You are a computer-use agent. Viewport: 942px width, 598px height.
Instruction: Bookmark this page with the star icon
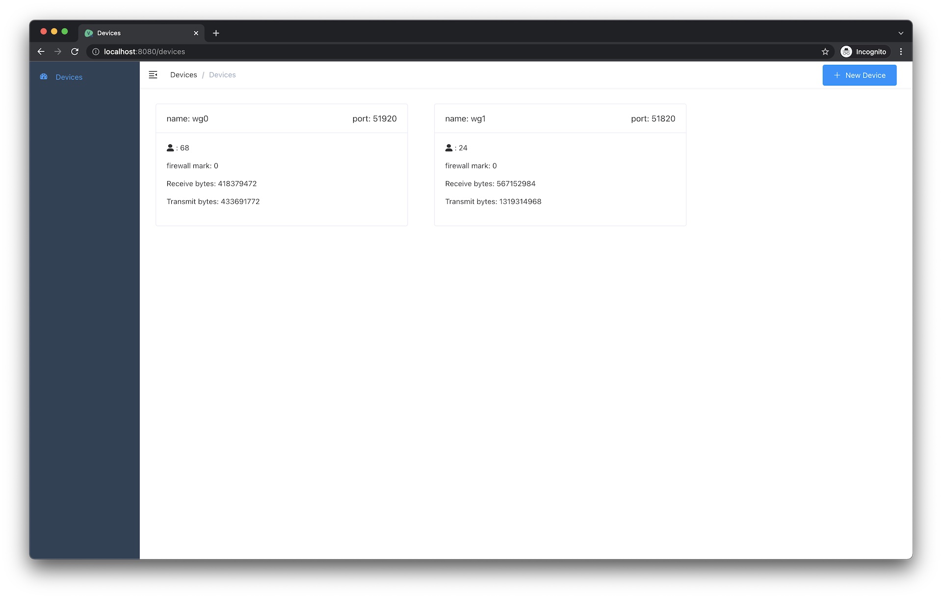825,52
